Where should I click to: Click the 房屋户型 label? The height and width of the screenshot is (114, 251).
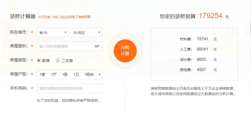(19, 74)
